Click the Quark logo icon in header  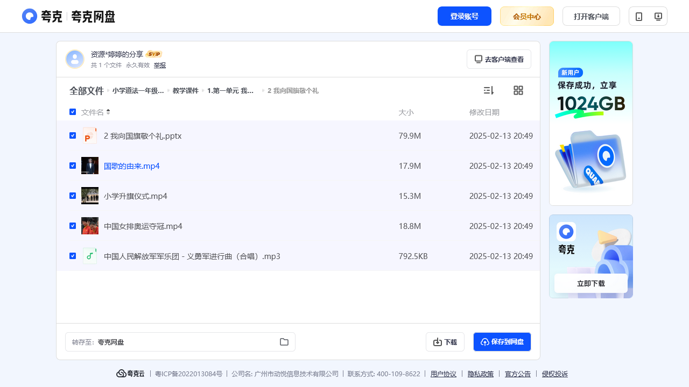click(30, 16)
